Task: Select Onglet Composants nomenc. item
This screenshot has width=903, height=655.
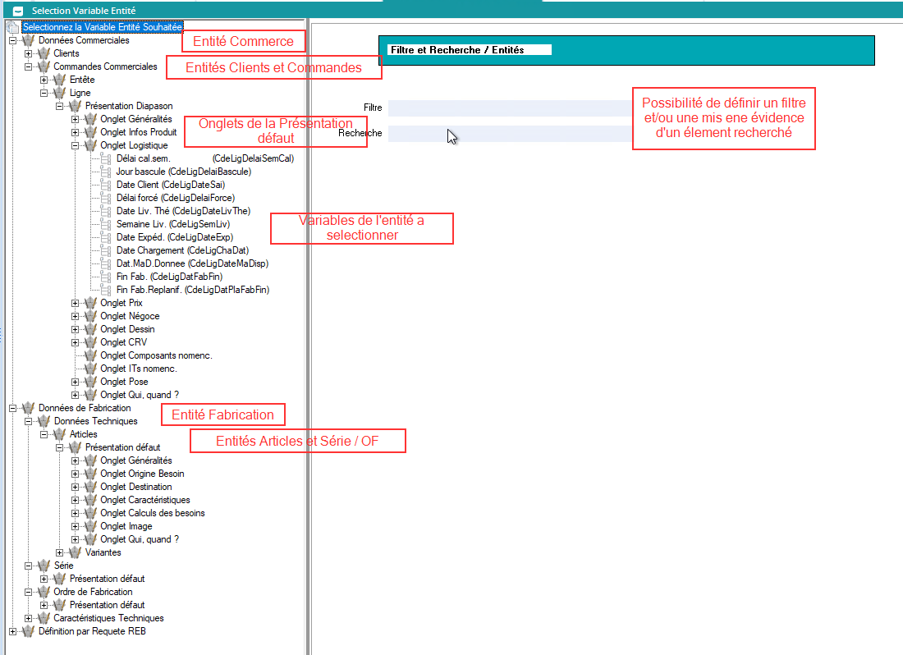Action: [x=156, y=355]
